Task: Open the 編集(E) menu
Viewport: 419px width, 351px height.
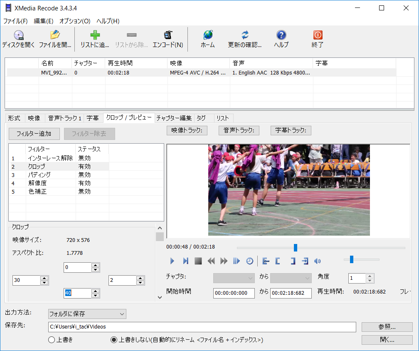Action: pyautogui.click(x=44, y=21)
